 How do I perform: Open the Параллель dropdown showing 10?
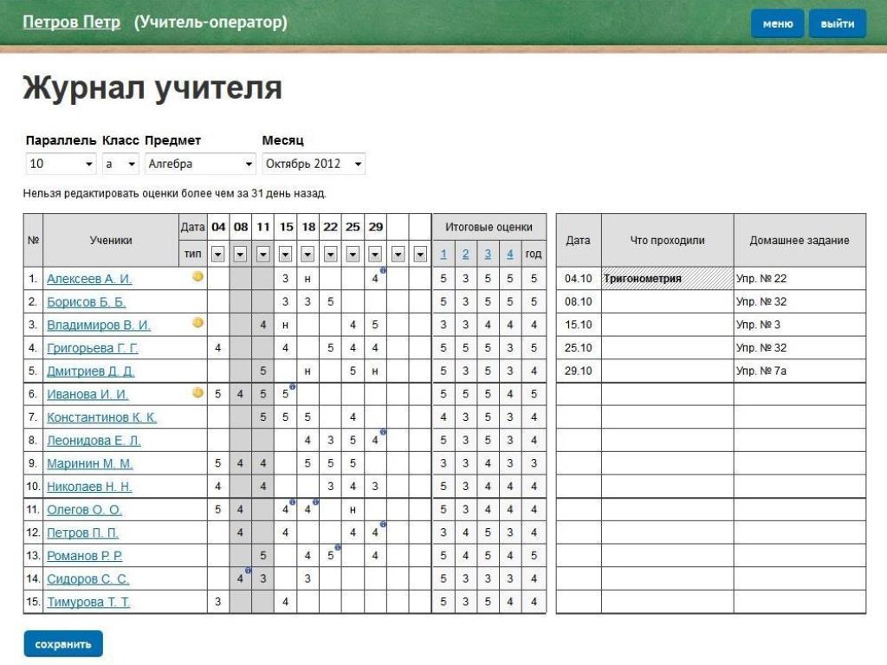61,164
